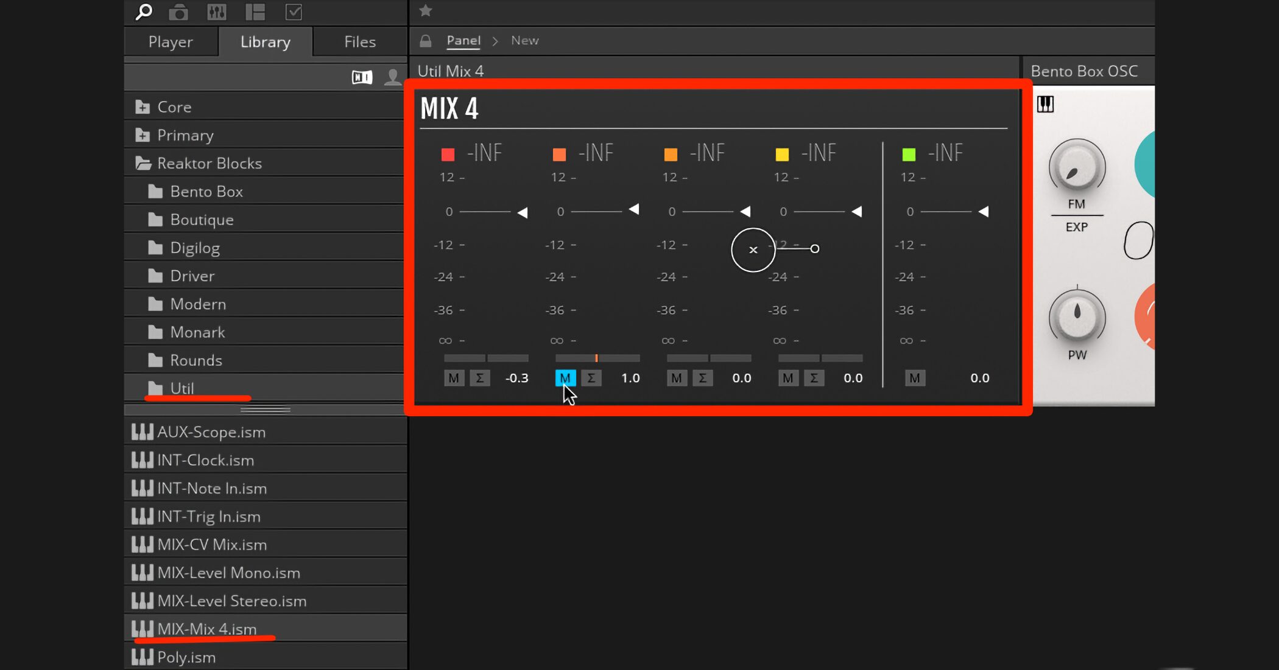
Task: Toggle the side pane layout icon
Action: click(255, 12)
